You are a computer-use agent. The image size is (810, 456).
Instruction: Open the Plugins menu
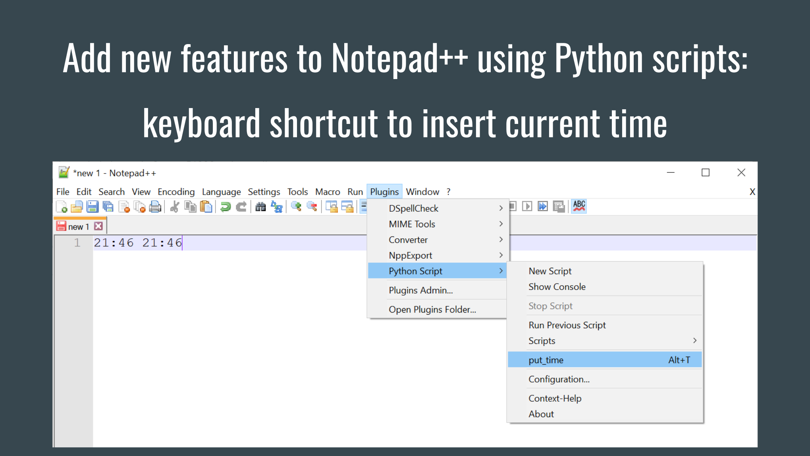(x=384, y=191)
